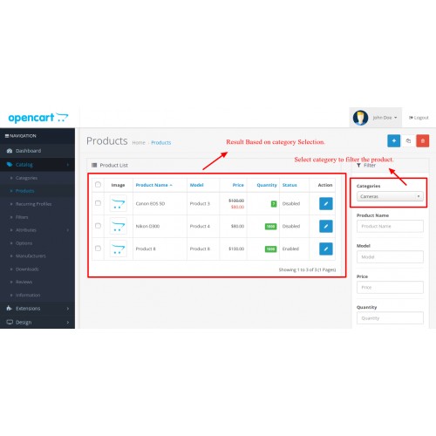436x436 pixels.
Task: Click the Product Name filter input field
Action: (390, 226)
